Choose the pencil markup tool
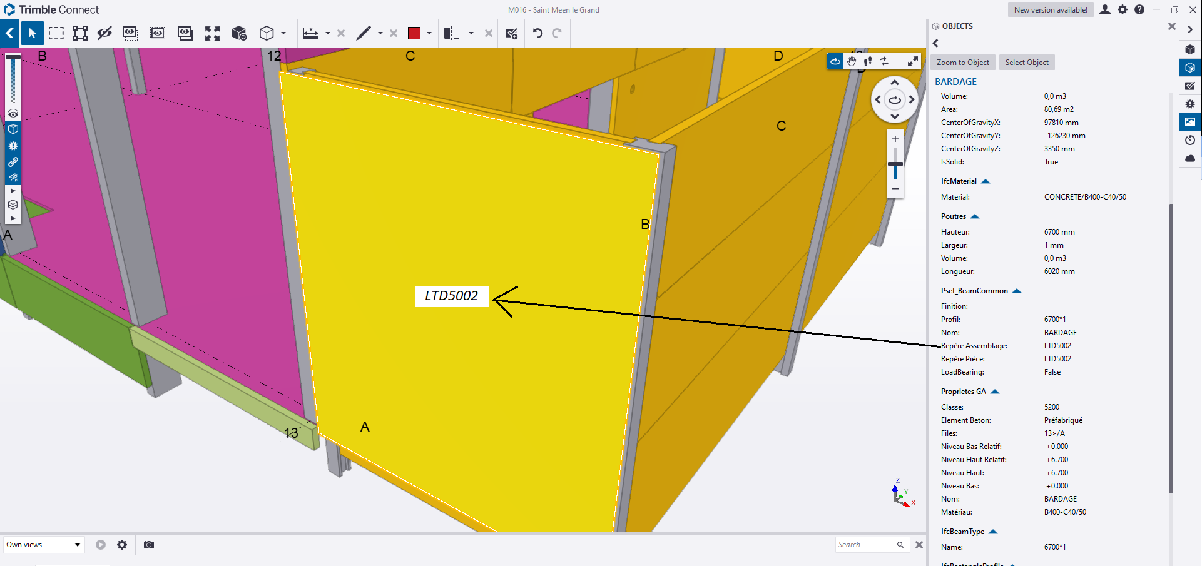The width and height of the screenshot is (1202, 566). [364, 33]
